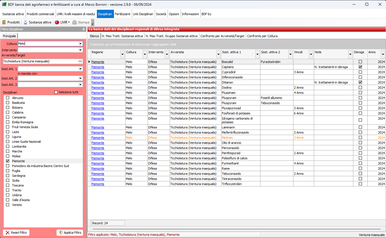Click the Stampa printer button
The image size is (386, 238).
coord(81,22)
